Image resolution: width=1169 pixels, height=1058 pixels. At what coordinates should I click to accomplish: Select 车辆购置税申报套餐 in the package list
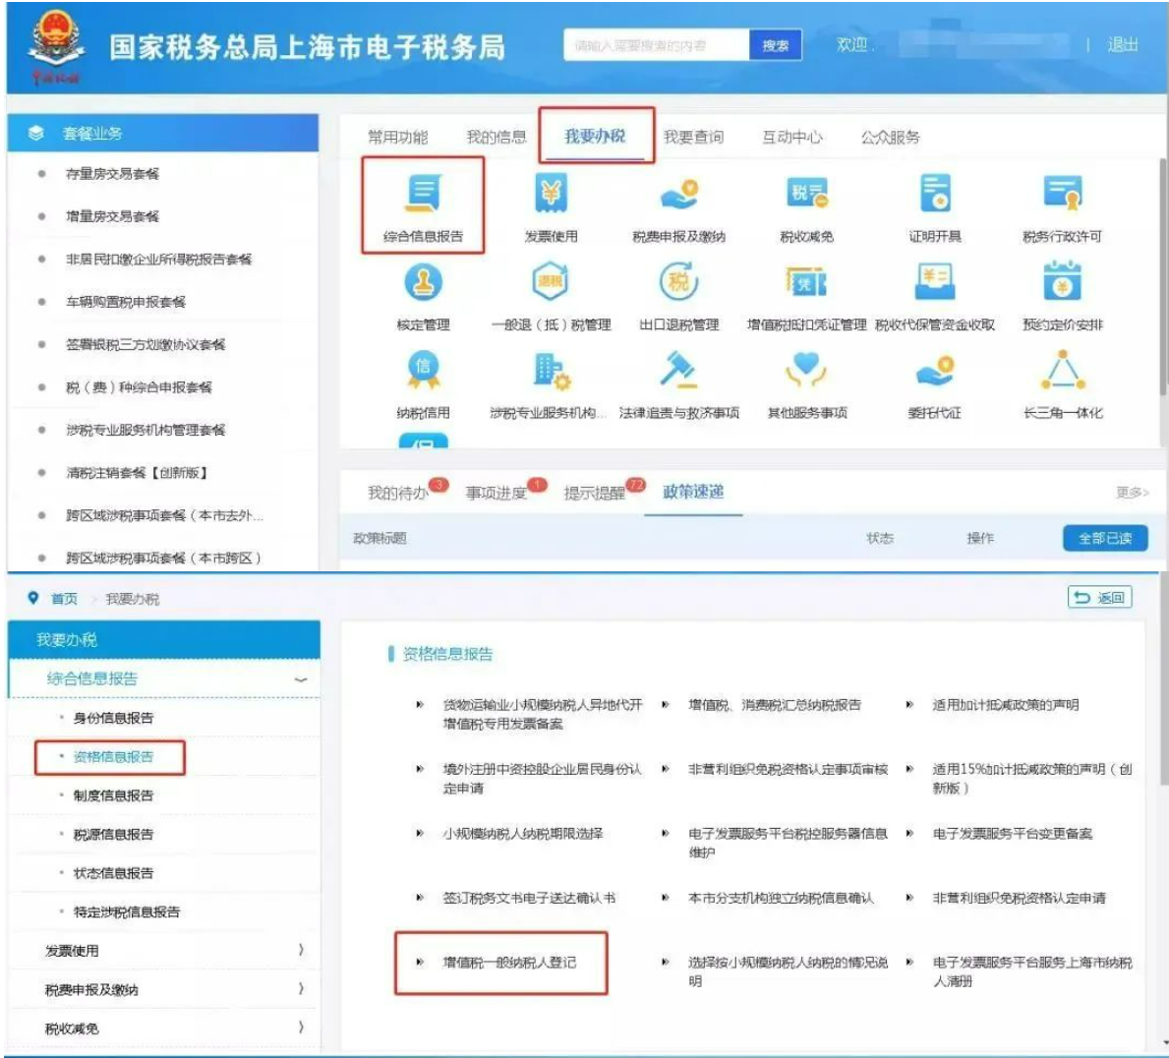coord(126,302)
